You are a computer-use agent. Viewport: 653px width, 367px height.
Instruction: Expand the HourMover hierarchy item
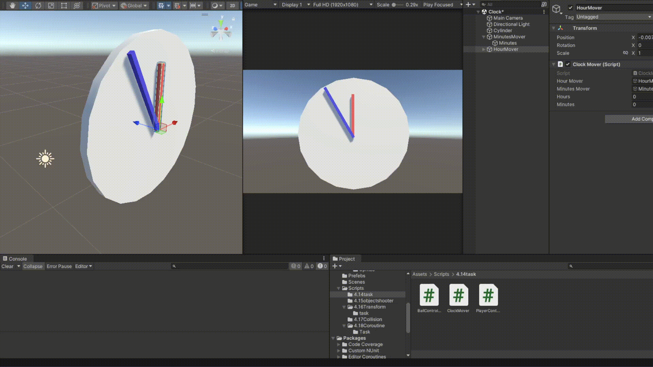[484, 49]
